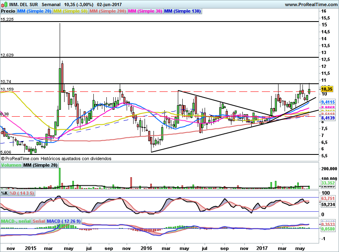Select the volume MM (Simple 20) label

point(40,165)
